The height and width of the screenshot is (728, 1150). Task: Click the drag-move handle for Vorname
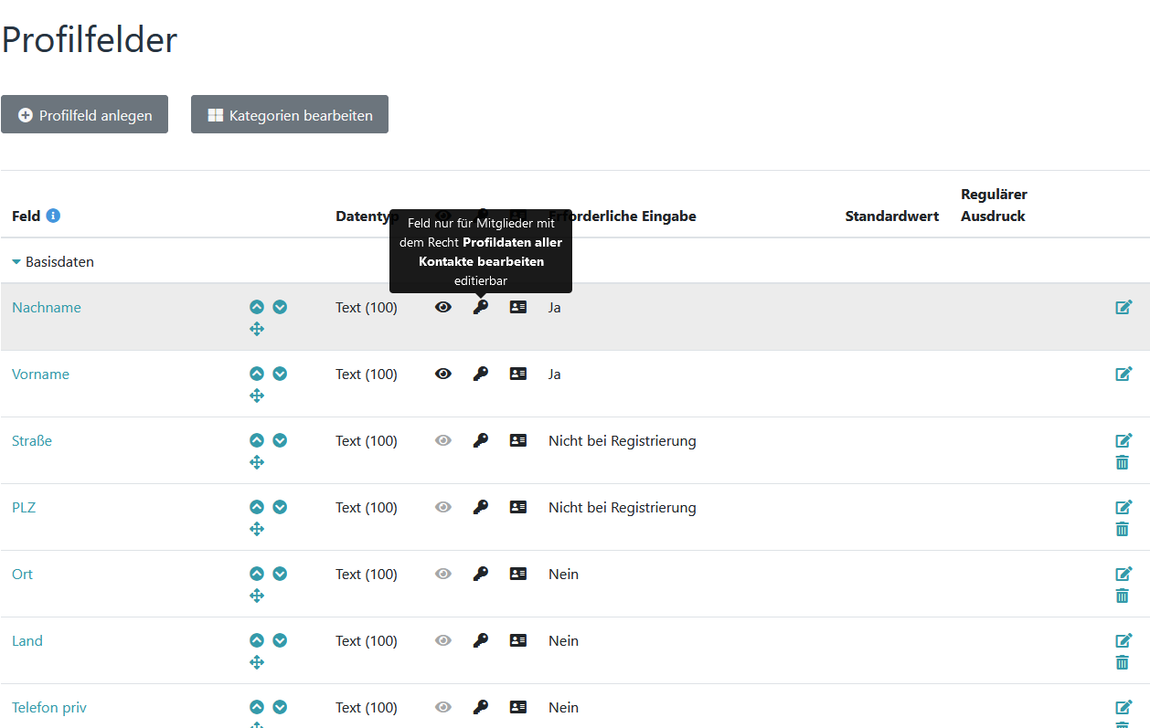[x=257, y=396]
